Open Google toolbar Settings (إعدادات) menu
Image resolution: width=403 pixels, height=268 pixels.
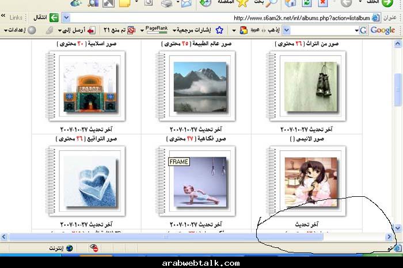[20, 30]
